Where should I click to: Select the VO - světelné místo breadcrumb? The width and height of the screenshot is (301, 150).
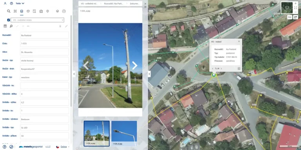tap(90, 4)
